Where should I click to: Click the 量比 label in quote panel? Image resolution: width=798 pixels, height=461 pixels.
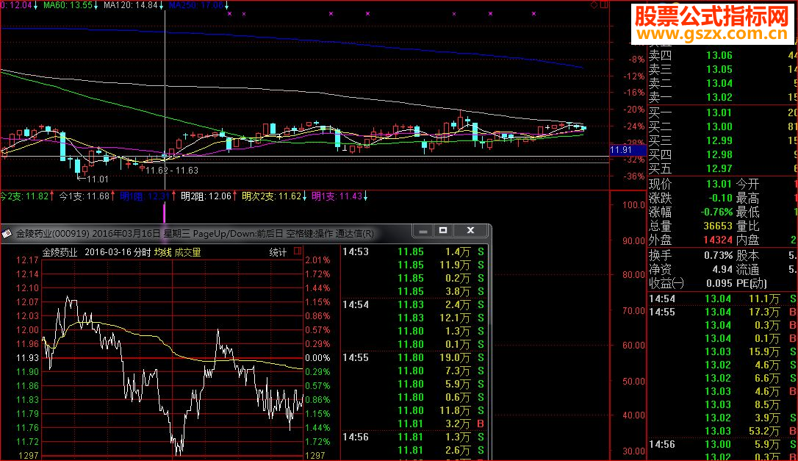pyautogui.click(x=747, y=226)
